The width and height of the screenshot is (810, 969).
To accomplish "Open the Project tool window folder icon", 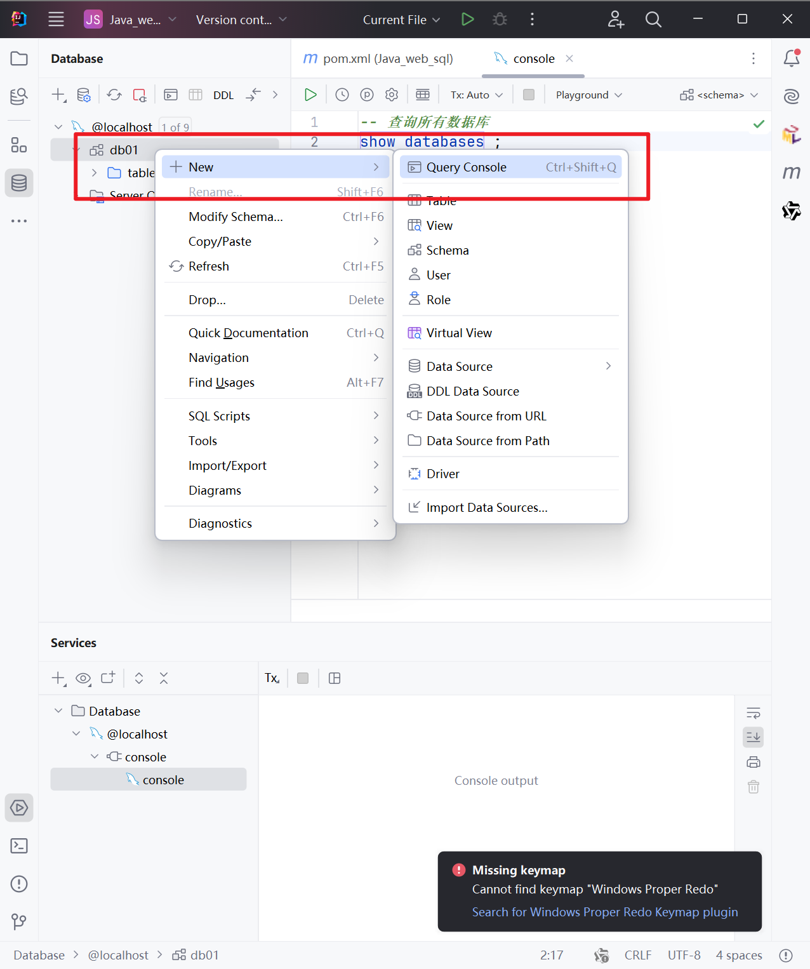I will [x=19, y=58].
